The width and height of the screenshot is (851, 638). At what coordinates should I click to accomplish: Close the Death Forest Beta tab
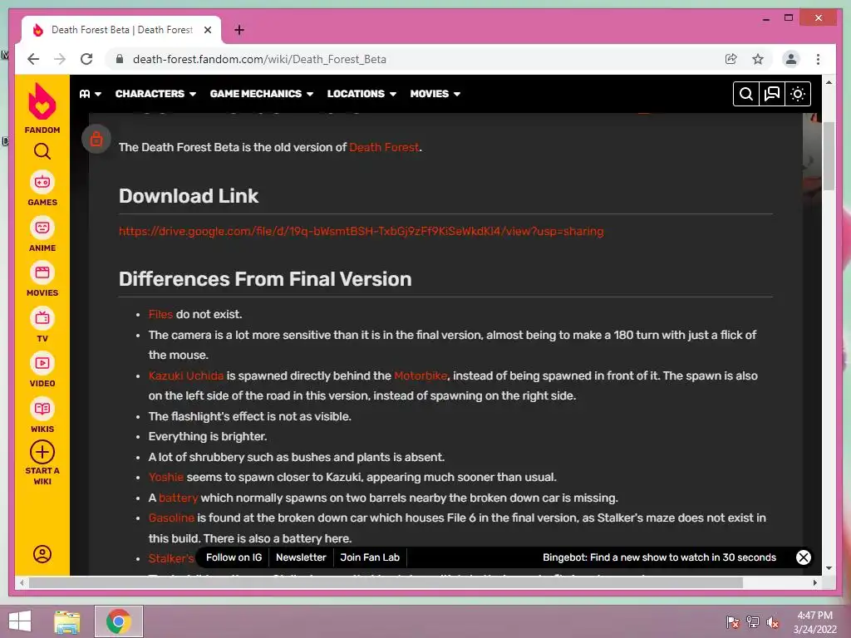coord(208,30)
